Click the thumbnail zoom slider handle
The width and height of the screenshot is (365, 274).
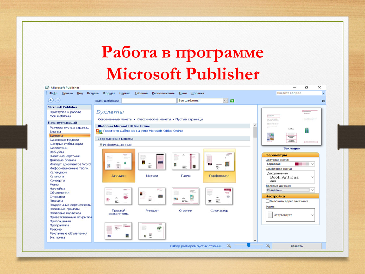[x=249, y=245]
